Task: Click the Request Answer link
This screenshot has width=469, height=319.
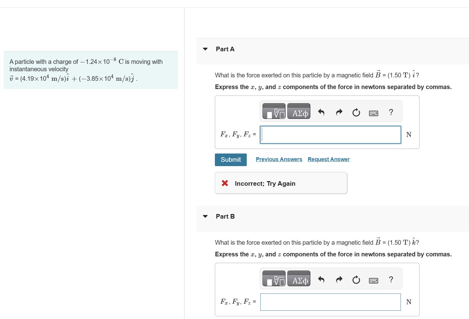Action: (x=328, y=159)
